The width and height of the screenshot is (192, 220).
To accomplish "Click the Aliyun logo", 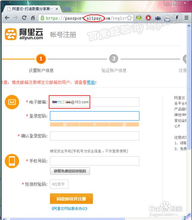I will click(x=24, y=34).
